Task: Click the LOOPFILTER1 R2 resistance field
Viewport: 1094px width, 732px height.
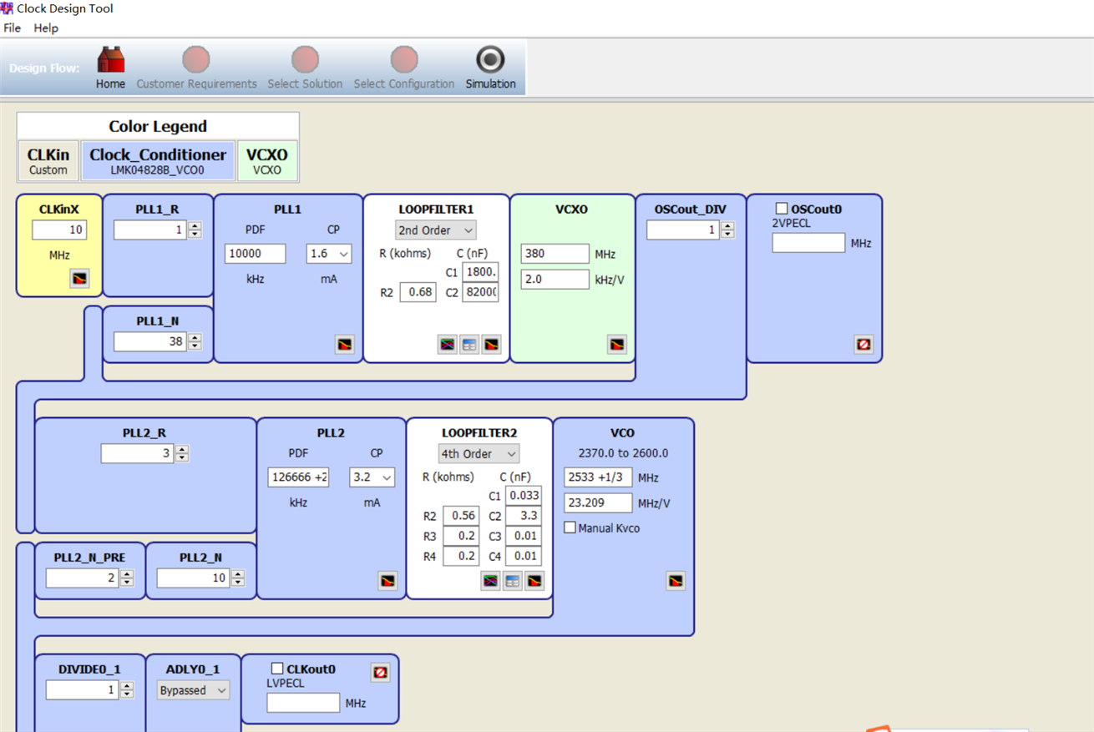Action: coord(418,292)
